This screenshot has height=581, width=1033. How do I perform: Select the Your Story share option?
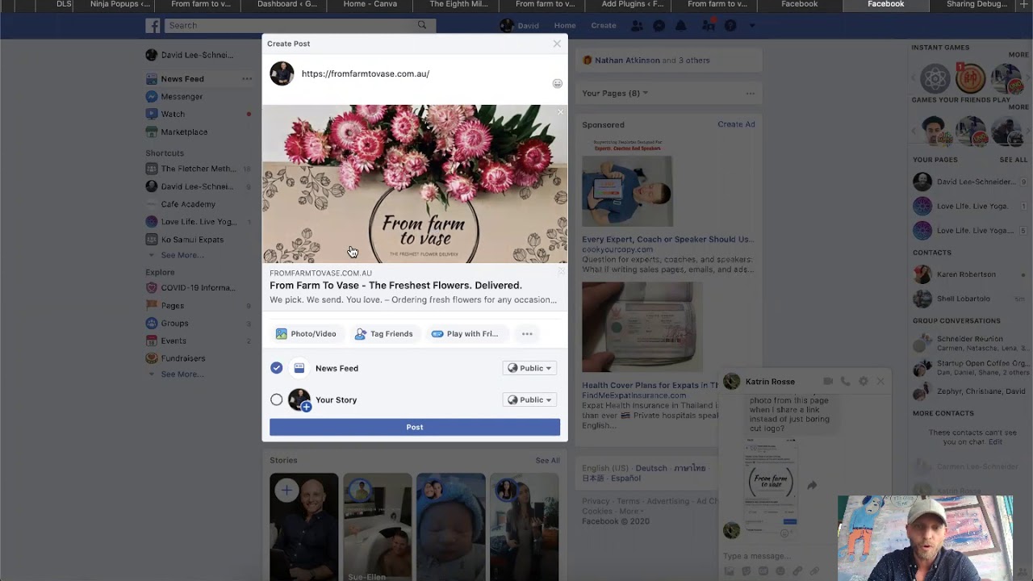tap(277, 400)
